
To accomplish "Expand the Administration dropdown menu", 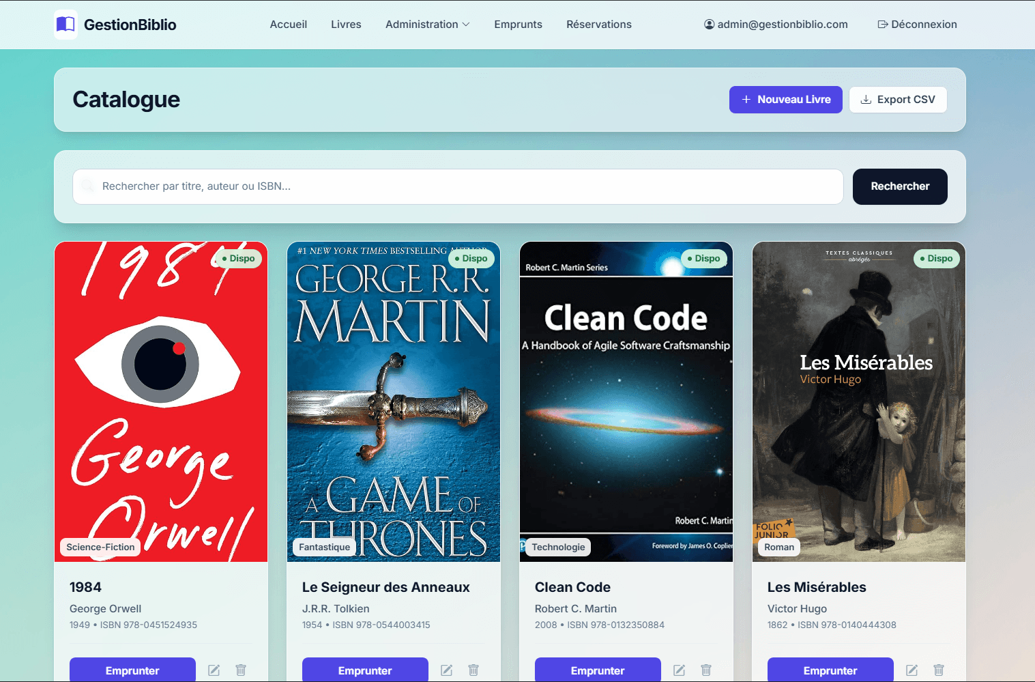I will 427,25.
